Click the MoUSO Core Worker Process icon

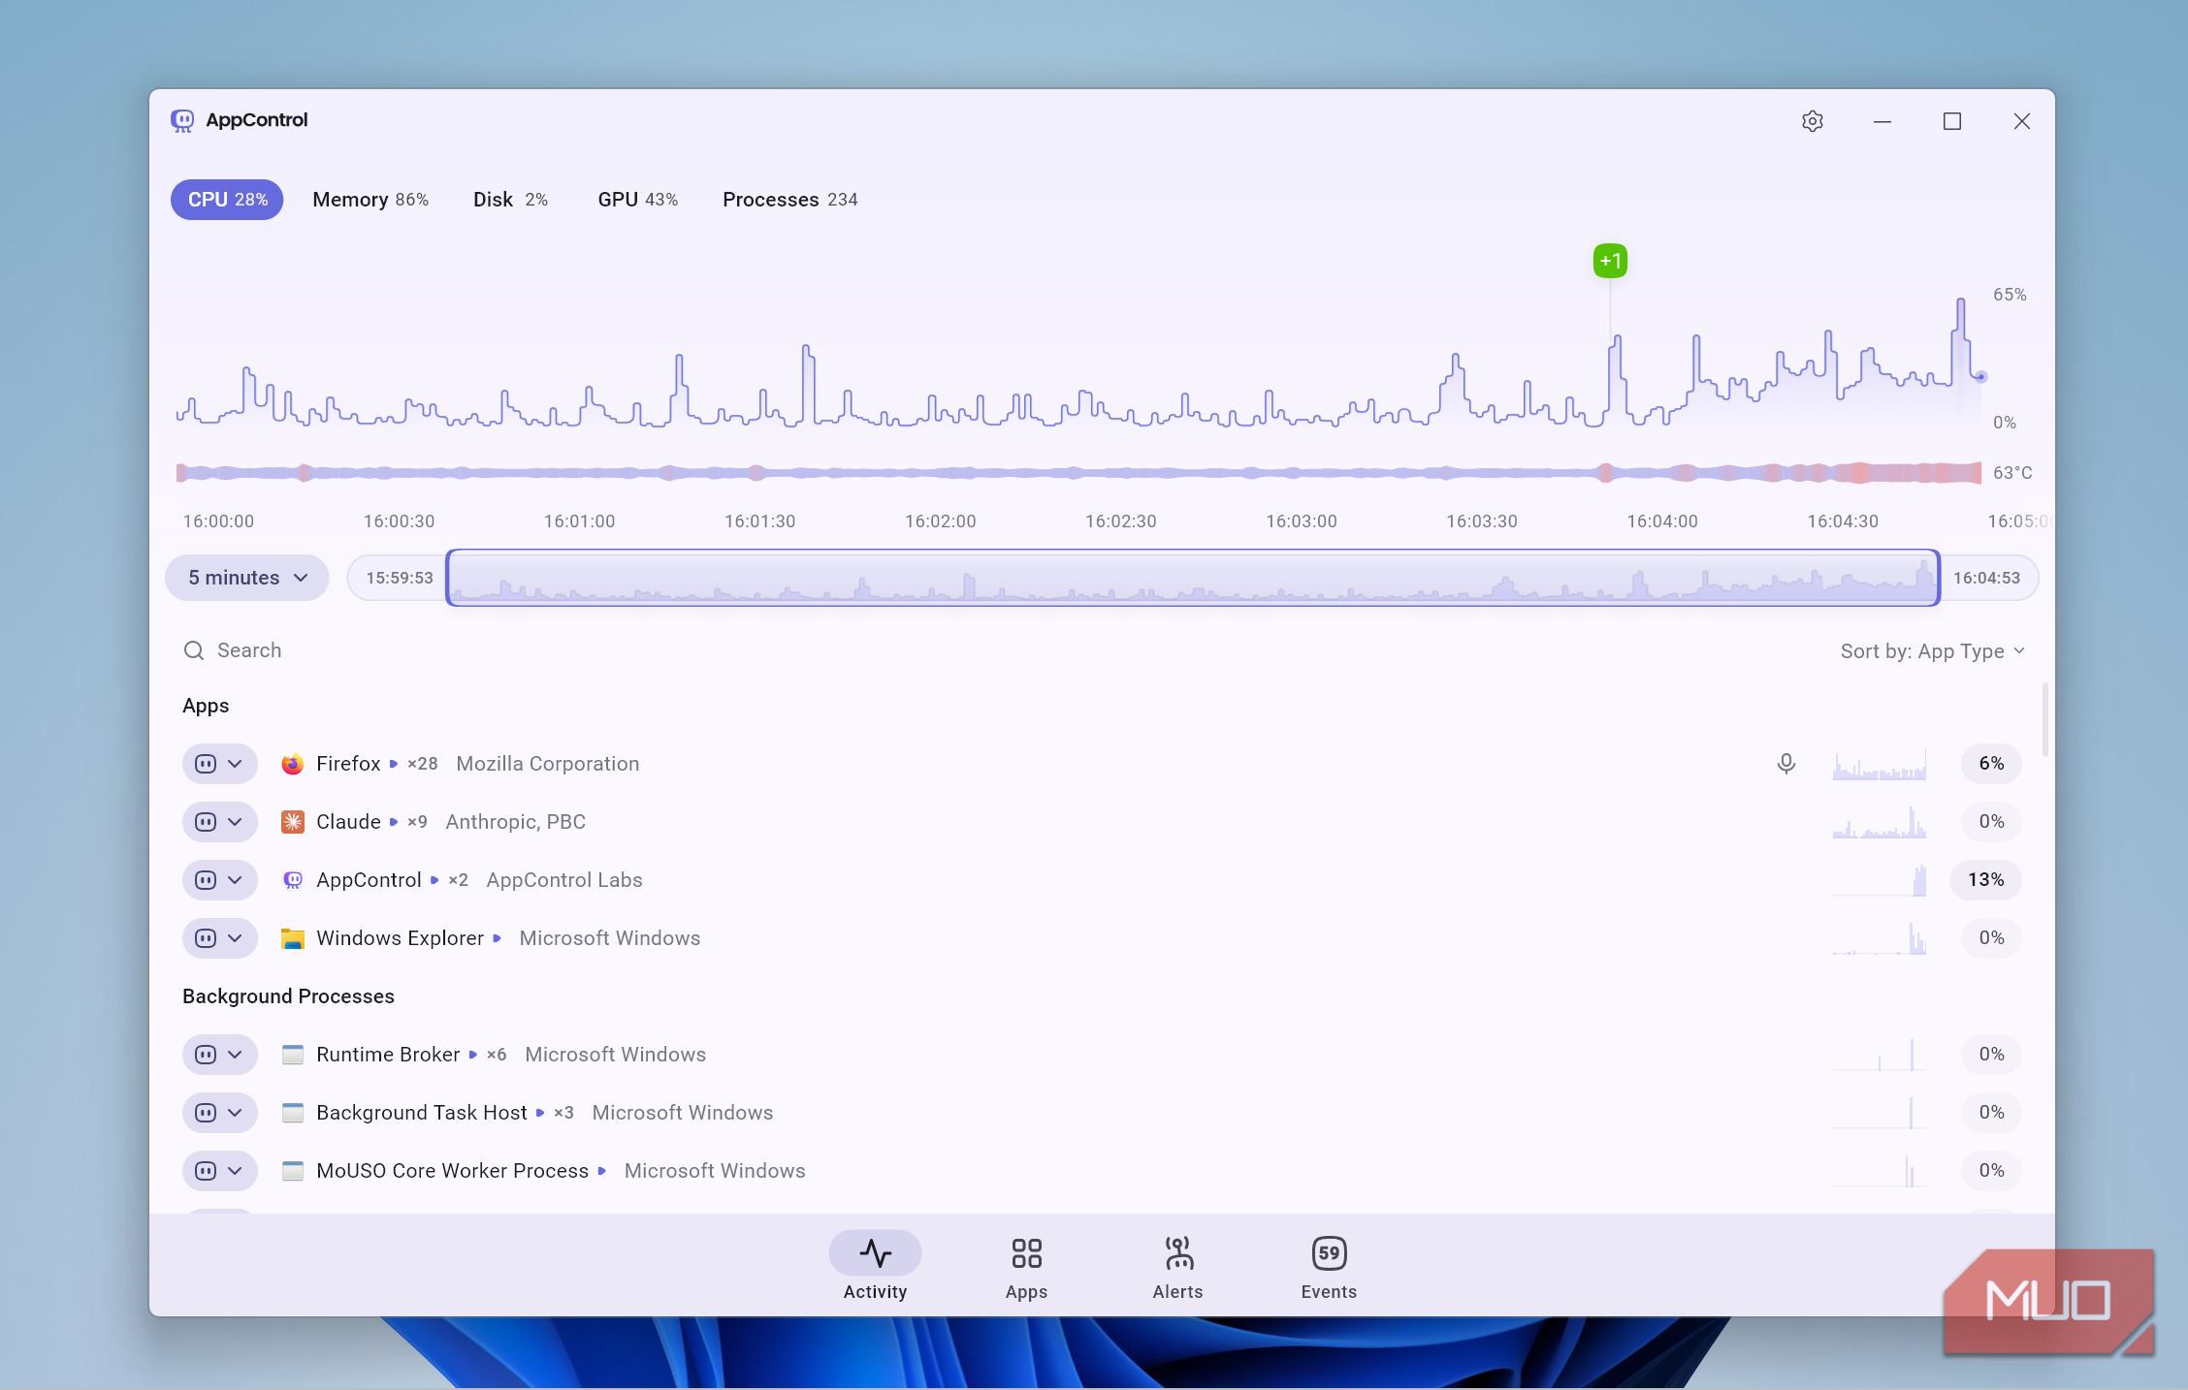click(x=292, y=1171)
